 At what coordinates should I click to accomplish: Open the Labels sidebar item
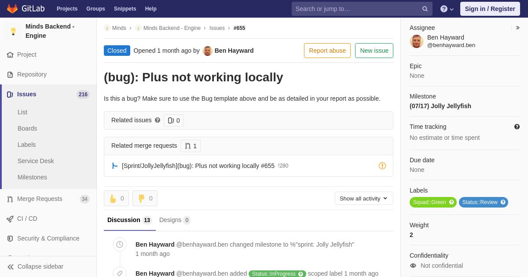[x=27, y=145]
